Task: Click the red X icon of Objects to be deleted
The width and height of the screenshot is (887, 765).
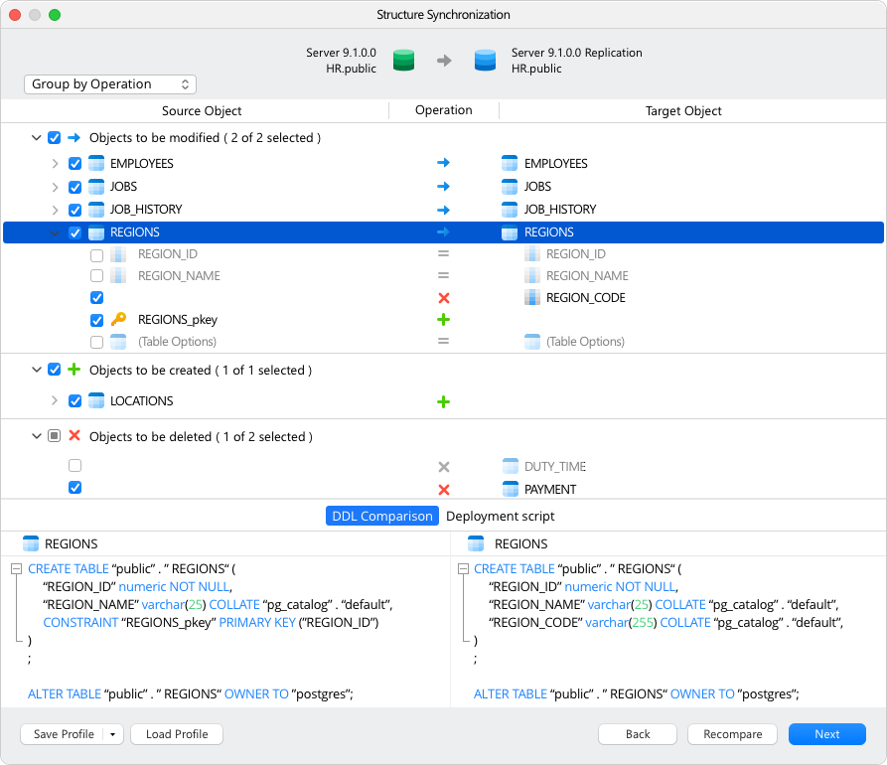Action: pyautogui.click(x=74, y=436)
